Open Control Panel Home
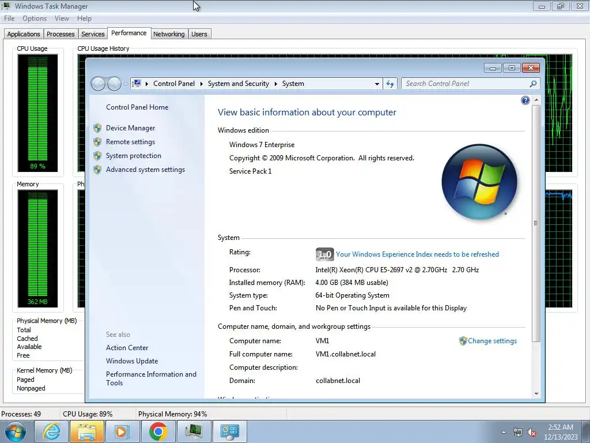Screen dimensions: 590x443 [x=137, y=107]
